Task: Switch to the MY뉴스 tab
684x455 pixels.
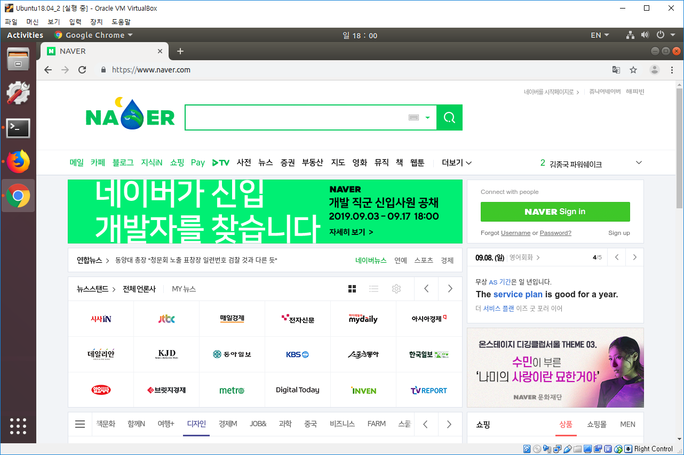Action: (184, 289)
